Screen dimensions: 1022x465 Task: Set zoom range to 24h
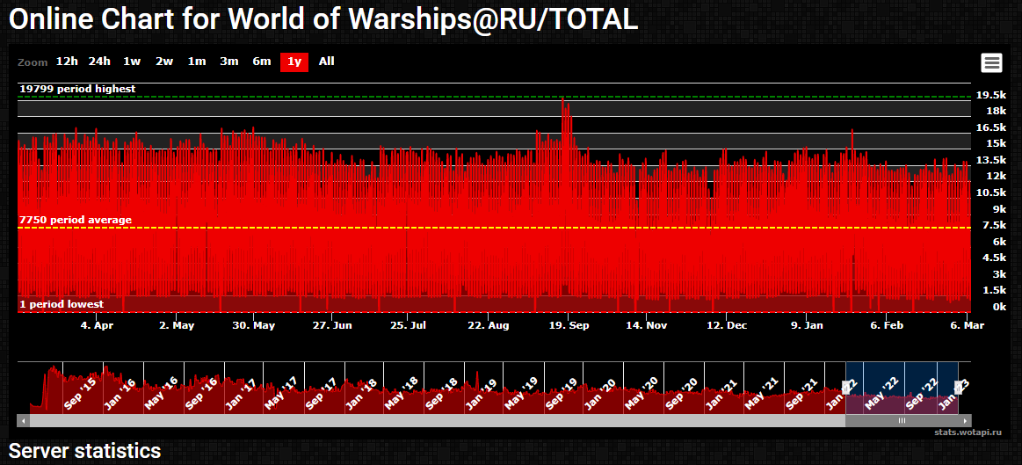[x=99, y=62]
